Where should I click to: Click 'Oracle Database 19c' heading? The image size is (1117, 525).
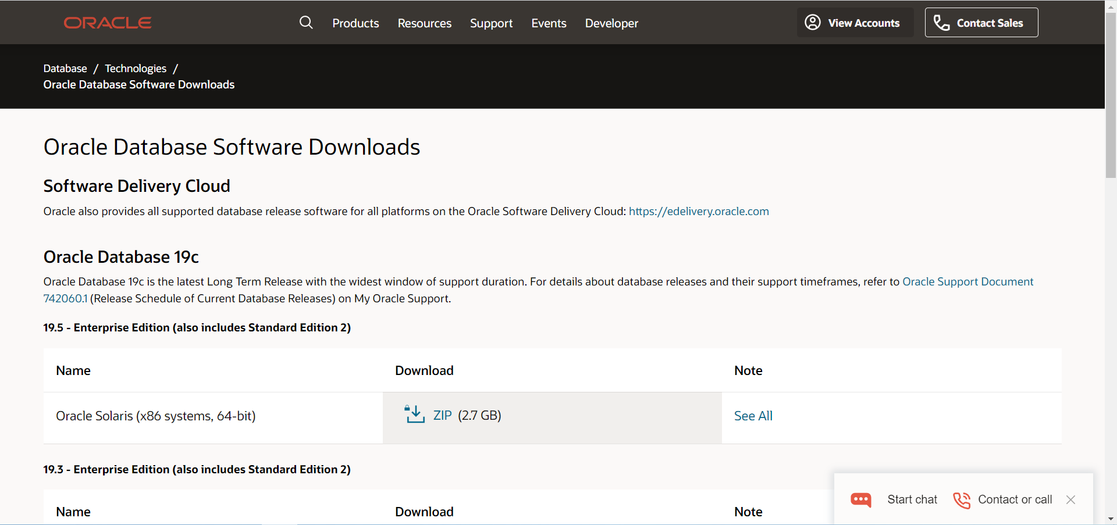pyautogui.click(x=121, y=257)
